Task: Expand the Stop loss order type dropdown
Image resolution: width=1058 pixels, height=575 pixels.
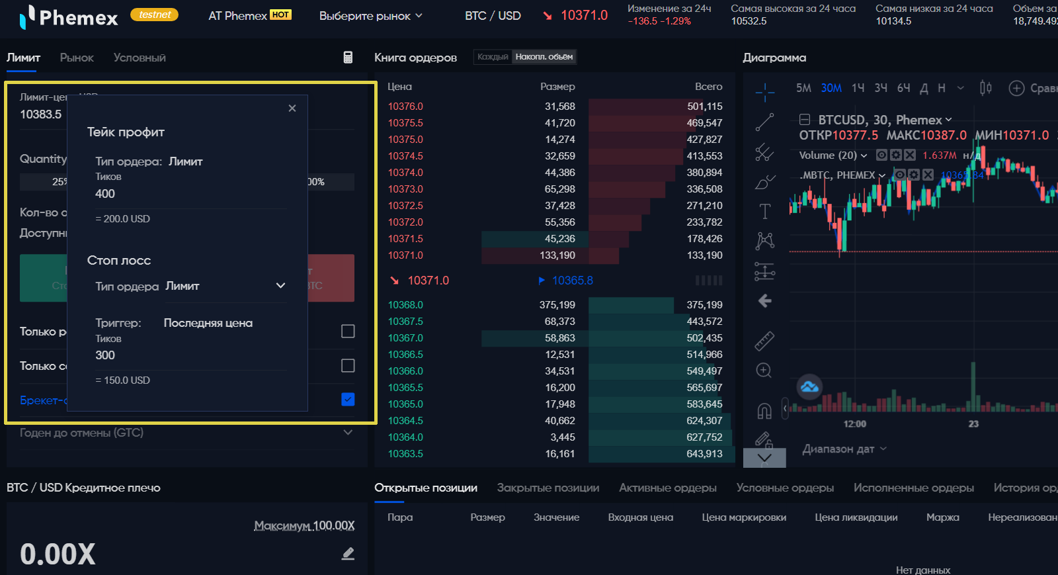Action: (280, 286)
